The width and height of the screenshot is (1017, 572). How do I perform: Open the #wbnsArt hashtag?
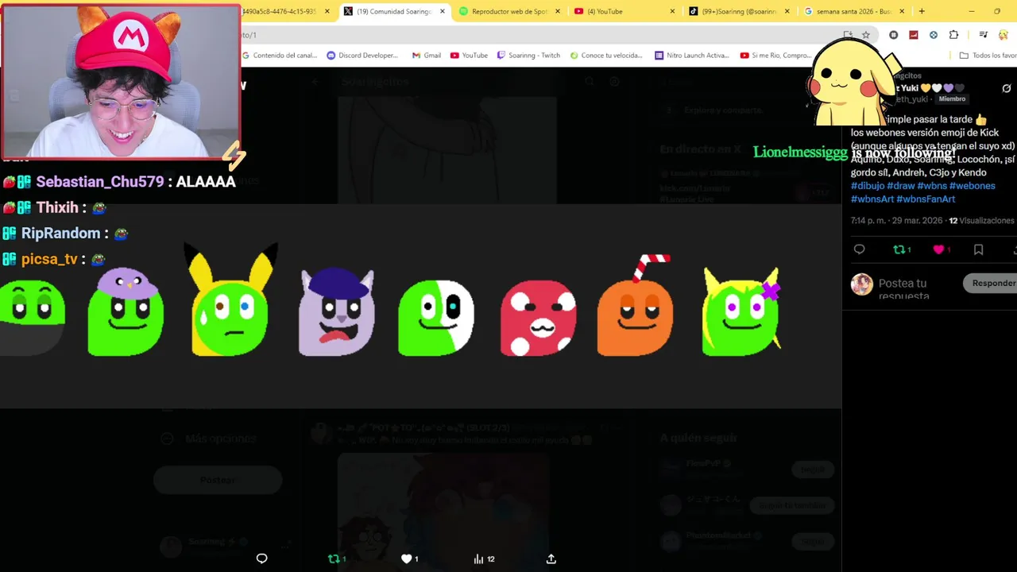(872, 199)
